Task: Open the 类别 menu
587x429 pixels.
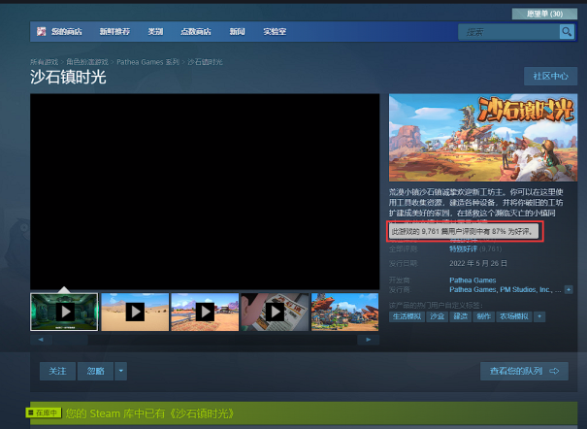Action: 155,32
